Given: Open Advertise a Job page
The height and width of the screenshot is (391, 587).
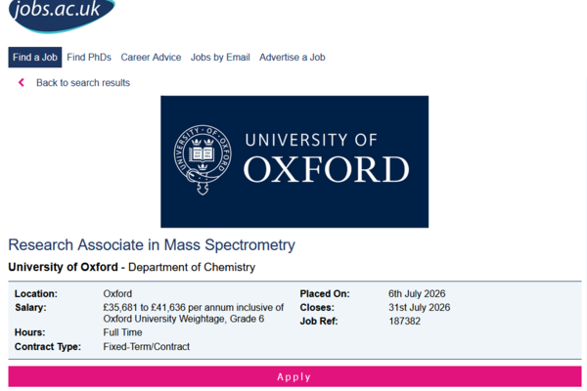Looking at the screenshot, I should 293,58.
